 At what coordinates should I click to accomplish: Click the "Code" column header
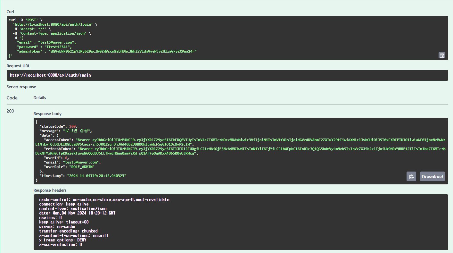click(x=12, y=98)
